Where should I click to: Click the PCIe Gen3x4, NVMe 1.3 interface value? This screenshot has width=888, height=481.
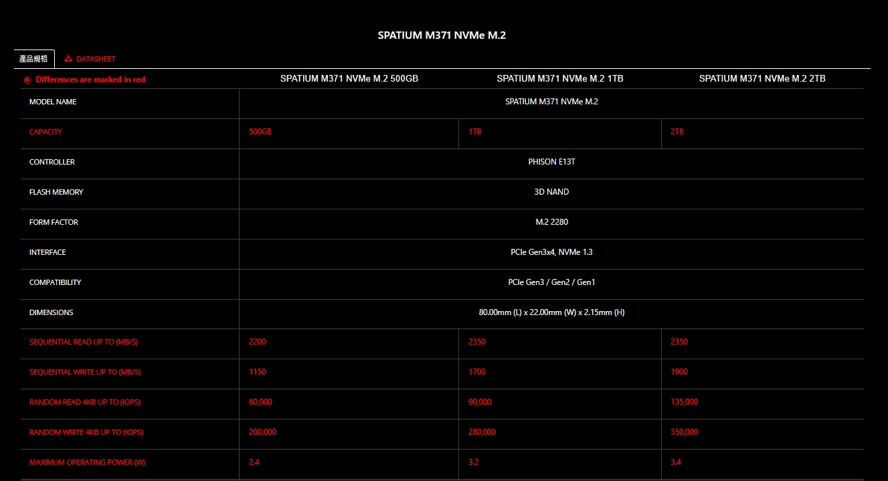click(x=551, y=252)
